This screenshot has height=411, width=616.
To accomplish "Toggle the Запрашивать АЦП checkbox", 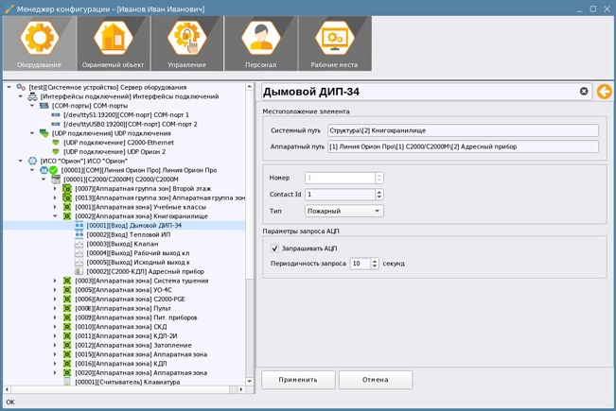I will [x=275, y=248].
